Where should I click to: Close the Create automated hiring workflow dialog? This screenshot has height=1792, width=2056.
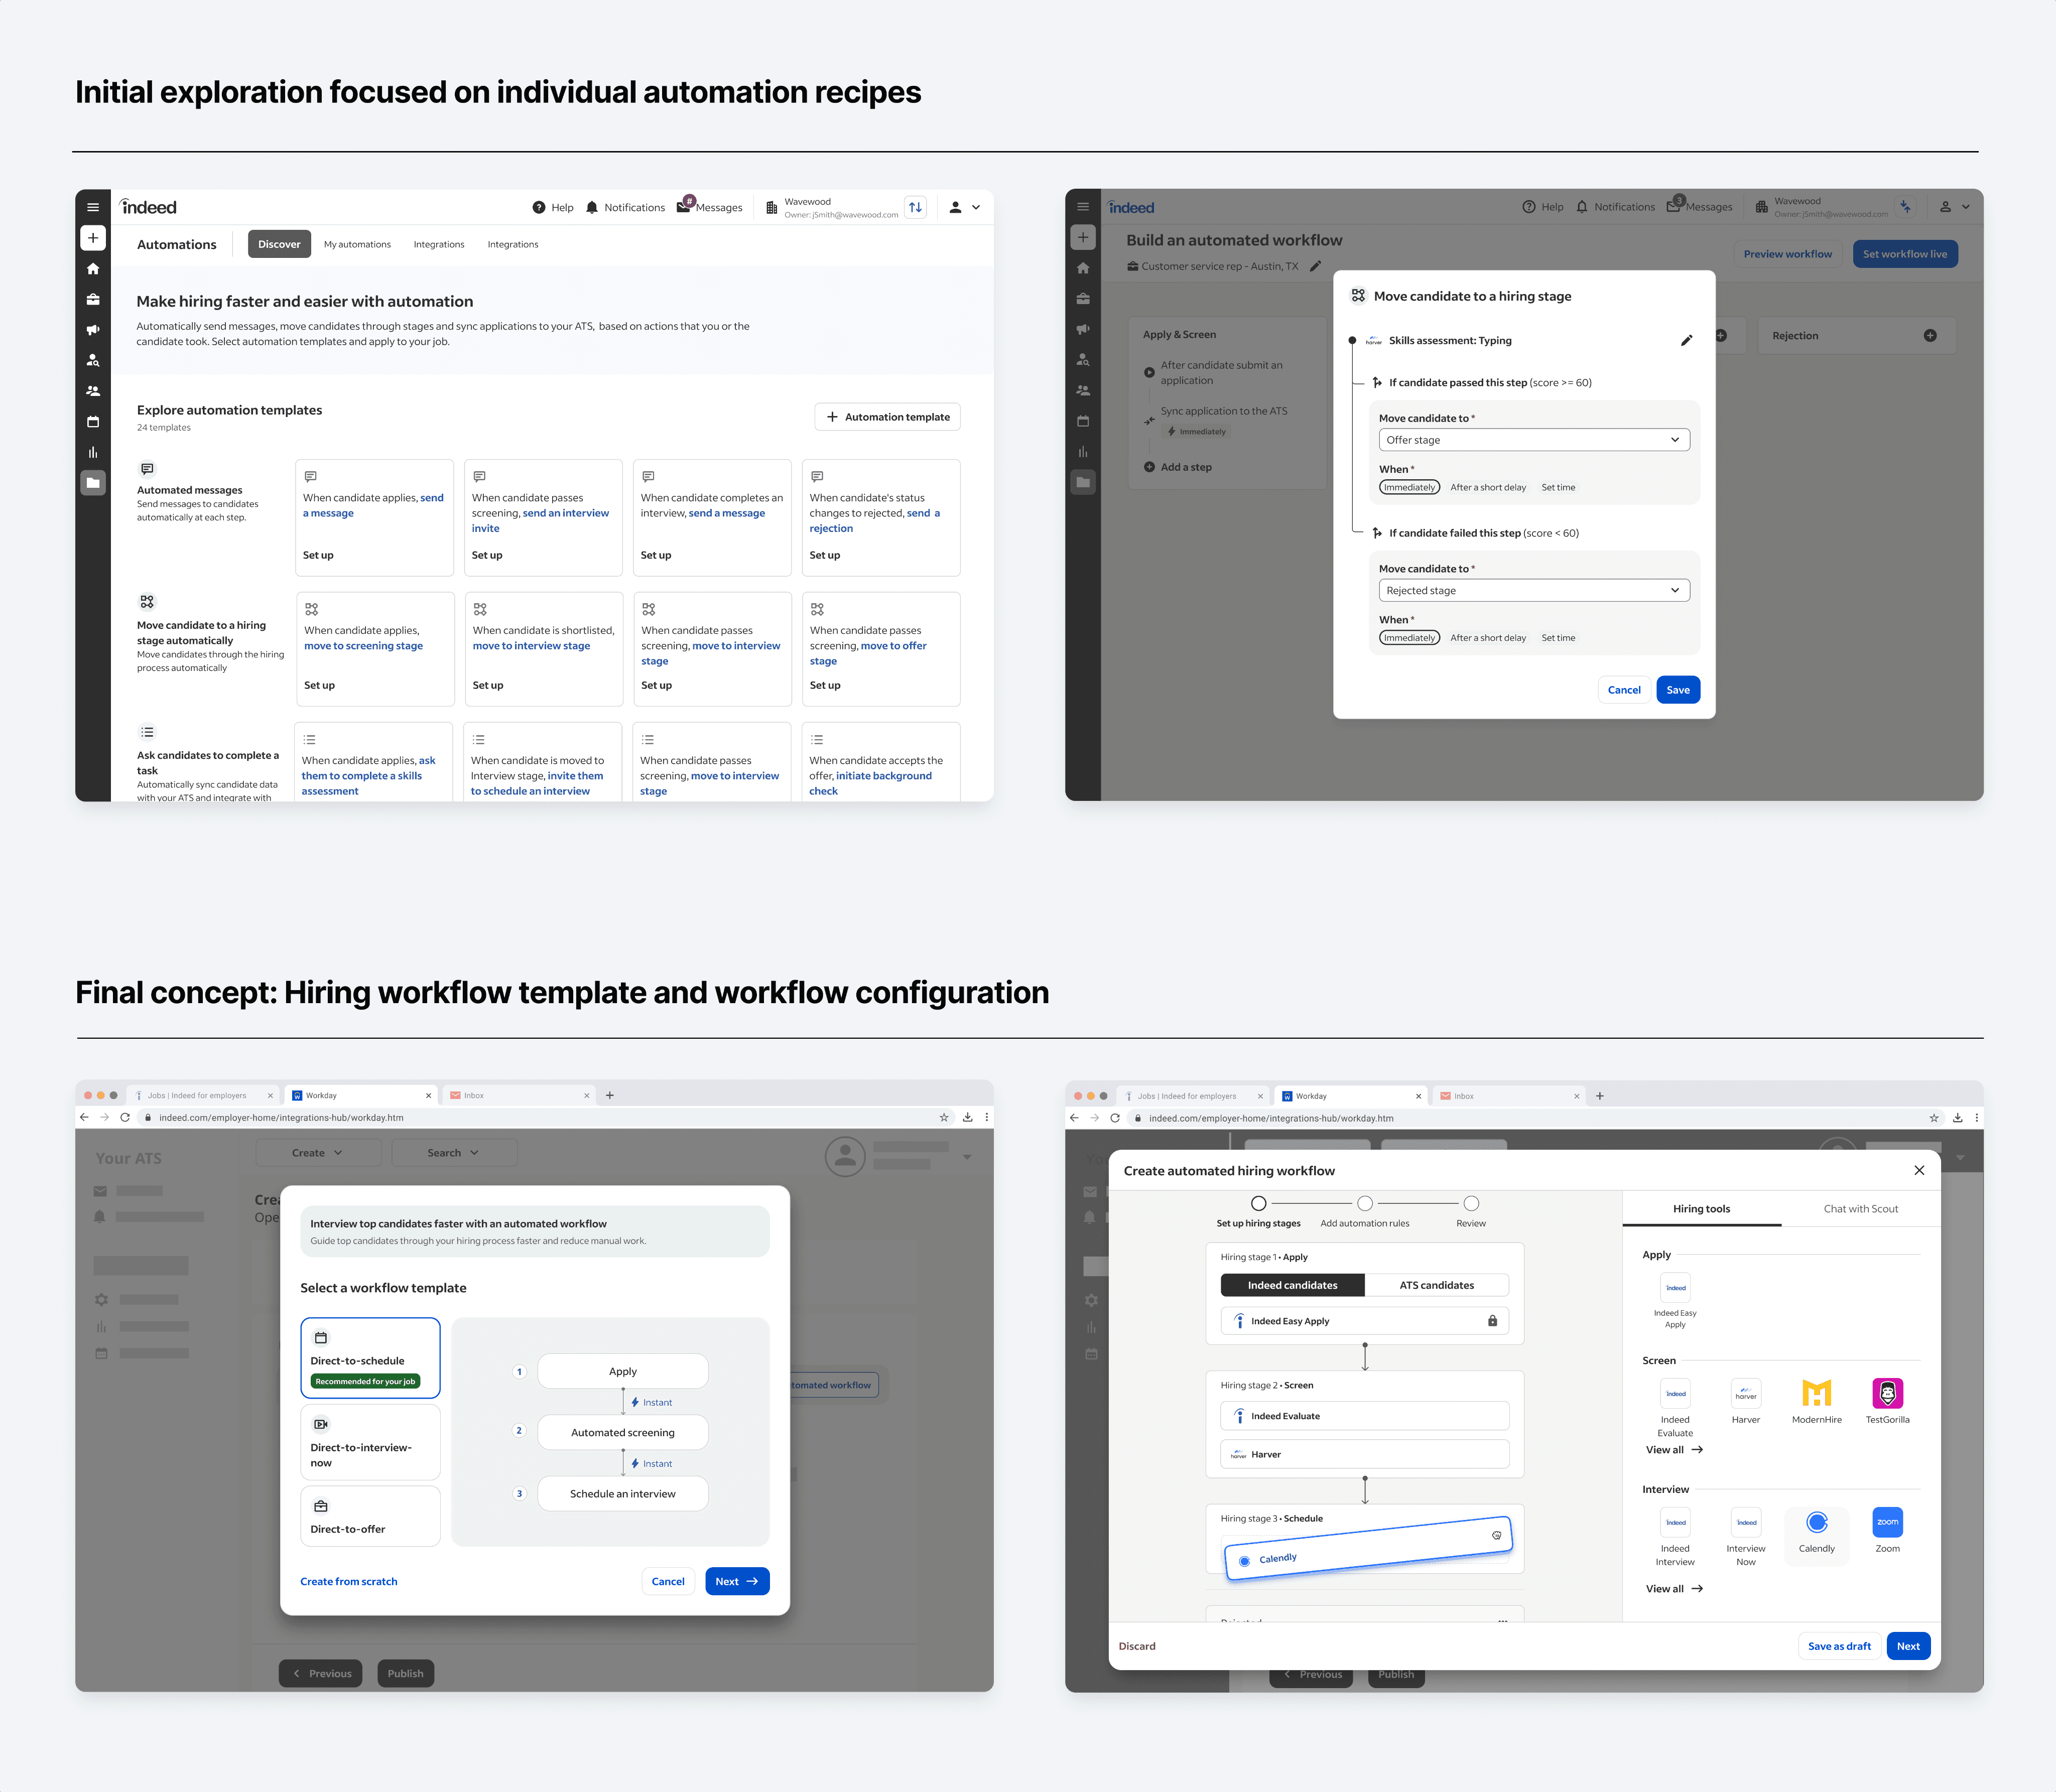coord(1919,1170)
